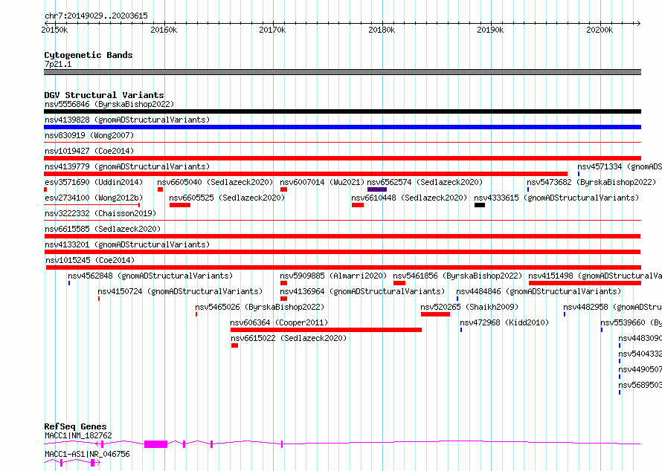Click the MACC1-AS1|NR_046756 gene label

[87, 454]
